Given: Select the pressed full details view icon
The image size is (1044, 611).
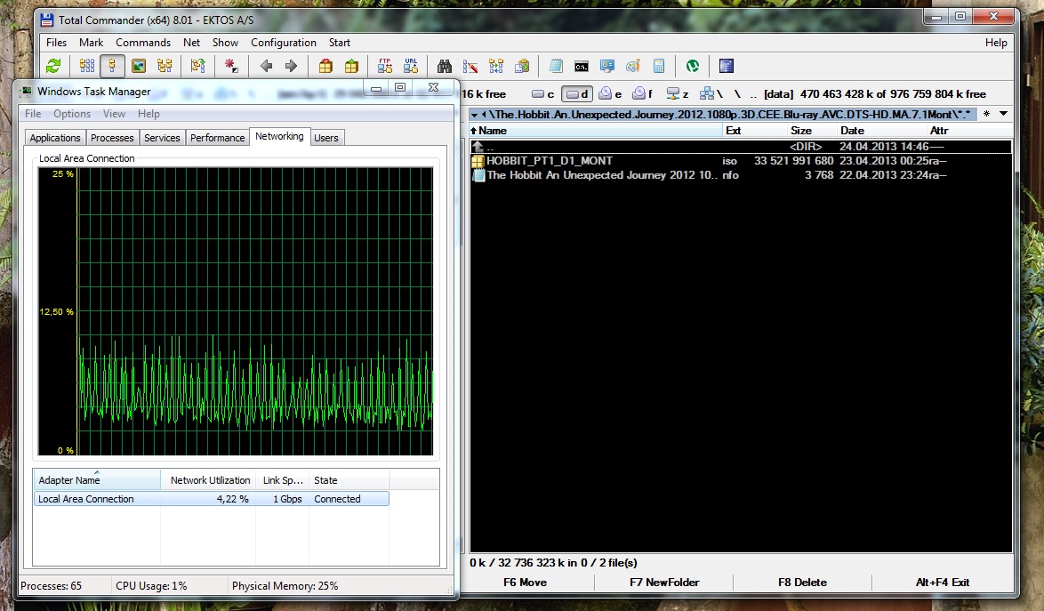Looking at the screenshot, I should click(113, 66).
